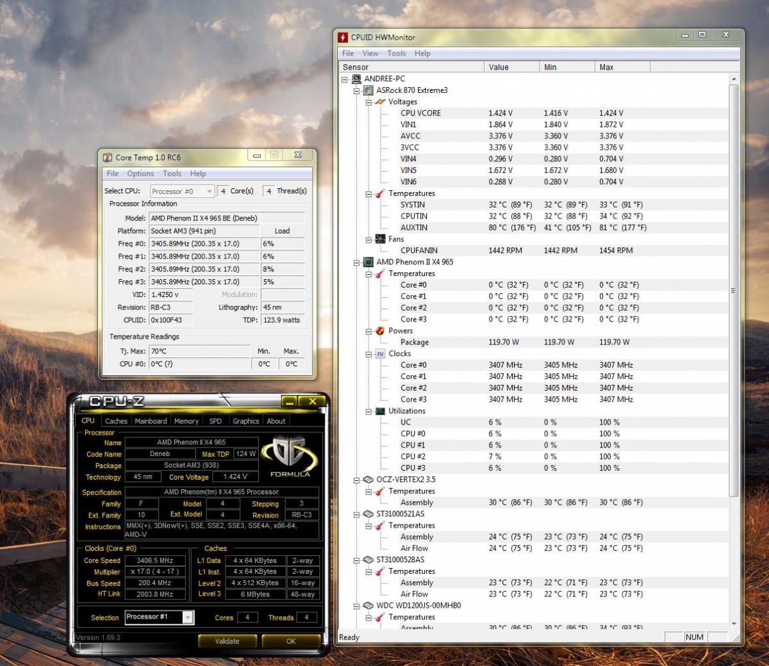
Task: Collapse the Voltages section
Action: [x=368, y=102]
